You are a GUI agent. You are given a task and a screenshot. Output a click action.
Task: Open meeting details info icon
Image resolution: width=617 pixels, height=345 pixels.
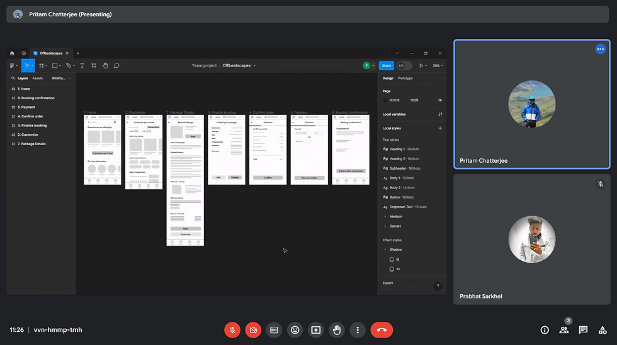click(545, 330)
